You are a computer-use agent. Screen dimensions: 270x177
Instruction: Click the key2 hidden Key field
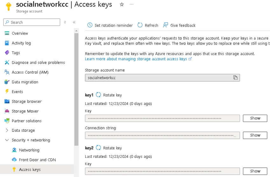point(163,171)
